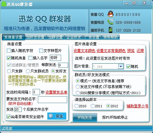
Task: Open 设置禁发名单 link
Action: [56, 92]
